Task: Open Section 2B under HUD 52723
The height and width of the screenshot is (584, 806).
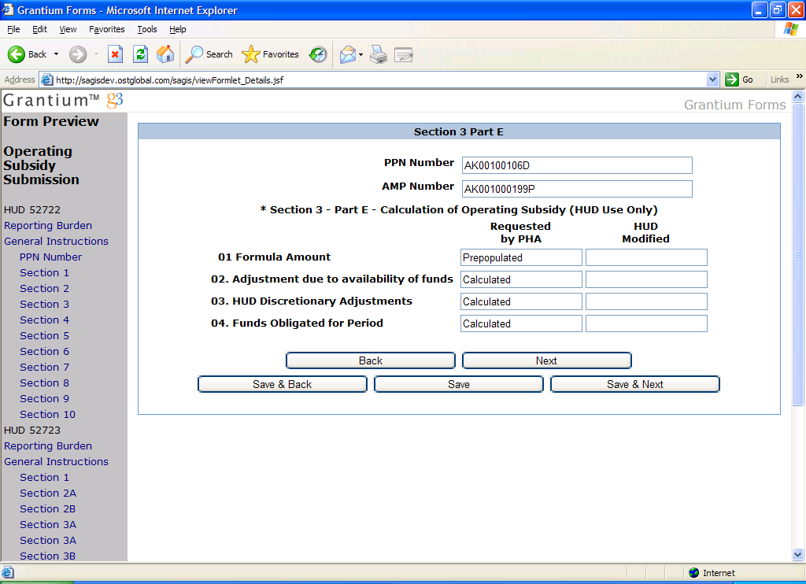Action: [47, 509]
